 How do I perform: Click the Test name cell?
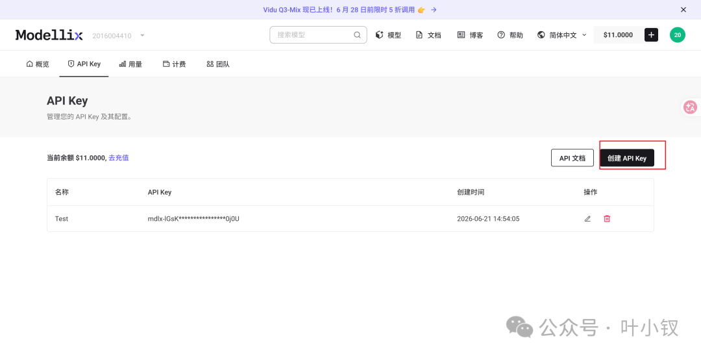pos(62,219)
